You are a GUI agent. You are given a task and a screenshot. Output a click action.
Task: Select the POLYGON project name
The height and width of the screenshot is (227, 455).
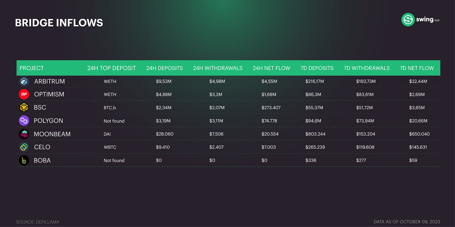(48, 121)
